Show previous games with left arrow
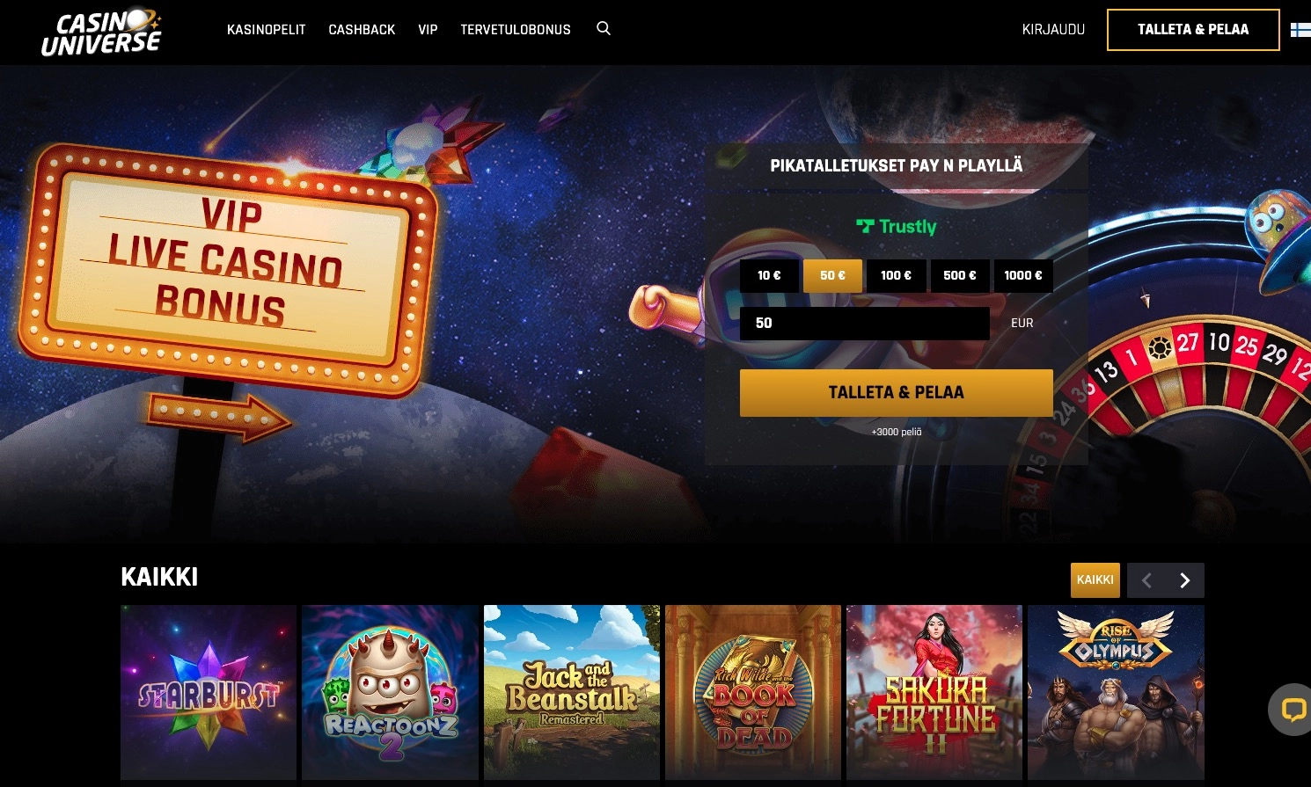 (x=1146, y=580)
